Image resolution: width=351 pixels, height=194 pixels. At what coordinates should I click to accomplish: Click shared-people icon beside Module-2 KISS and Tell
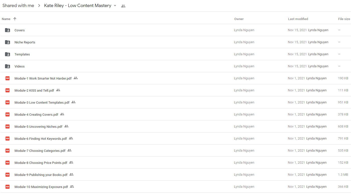[58, 90]
